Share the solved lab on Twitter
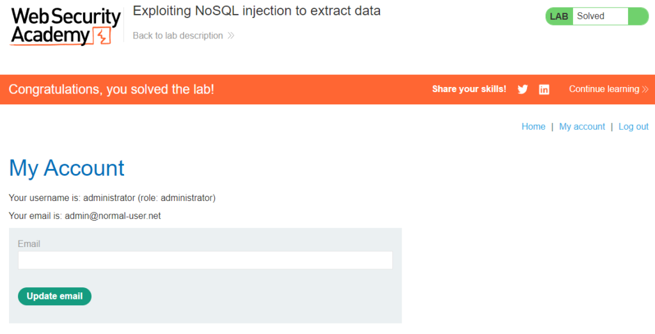Image resolution: width=655 pixels, height=334 pixels. [523, 89]
